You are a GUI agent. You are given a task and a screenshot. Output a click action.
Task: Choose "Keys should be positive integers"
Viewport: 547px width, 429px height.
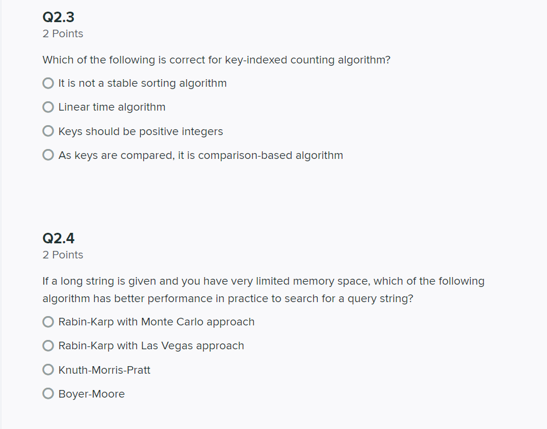click(48, 130)
